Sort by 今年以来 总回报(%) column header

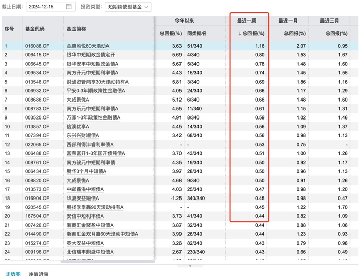coord(171,34)
